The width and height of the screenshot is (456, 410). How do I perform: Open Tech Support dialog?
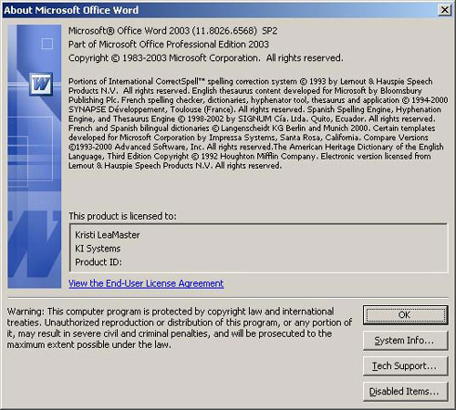pyautogui.click(x=405, y=366)
